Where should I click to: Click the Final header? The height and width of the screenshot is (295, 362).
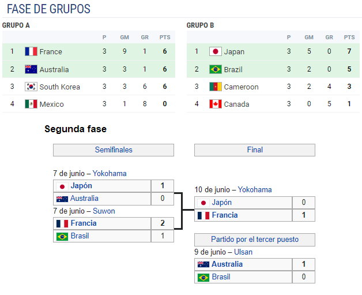pyautogui.click(x=255, y=150)
